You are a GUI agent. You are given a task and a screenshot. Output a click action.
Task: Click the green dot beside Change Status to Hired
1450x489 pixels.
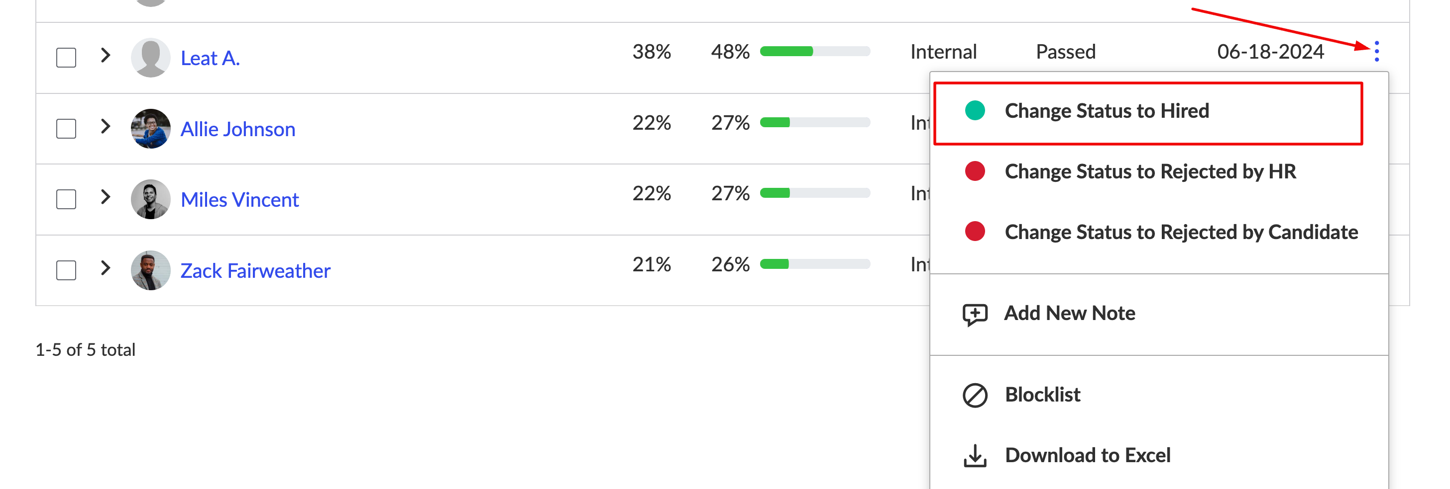[x=974, y=111]
